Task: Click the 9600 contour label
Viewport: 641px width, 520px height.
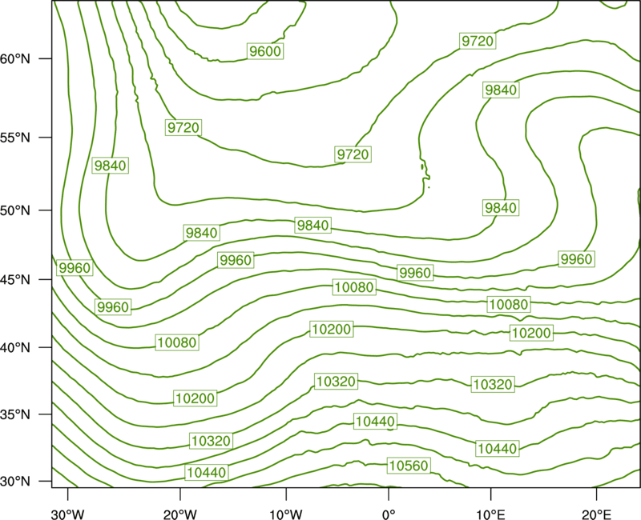Action: tap(265, 51)
